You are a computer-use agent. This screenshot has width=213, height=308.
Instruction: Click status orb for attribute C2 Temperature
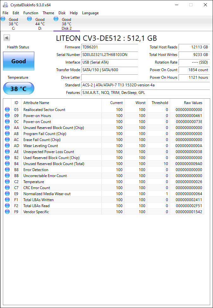[x=7, y=182]
